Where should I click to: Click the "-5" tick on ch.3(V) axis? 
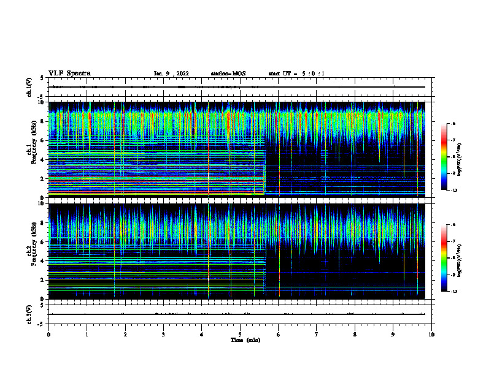40,324
